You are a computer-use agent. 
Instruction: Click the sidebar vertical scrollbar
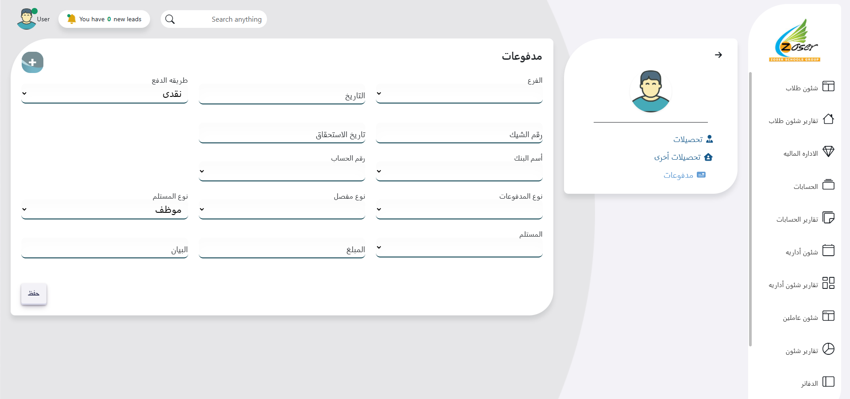750,208
